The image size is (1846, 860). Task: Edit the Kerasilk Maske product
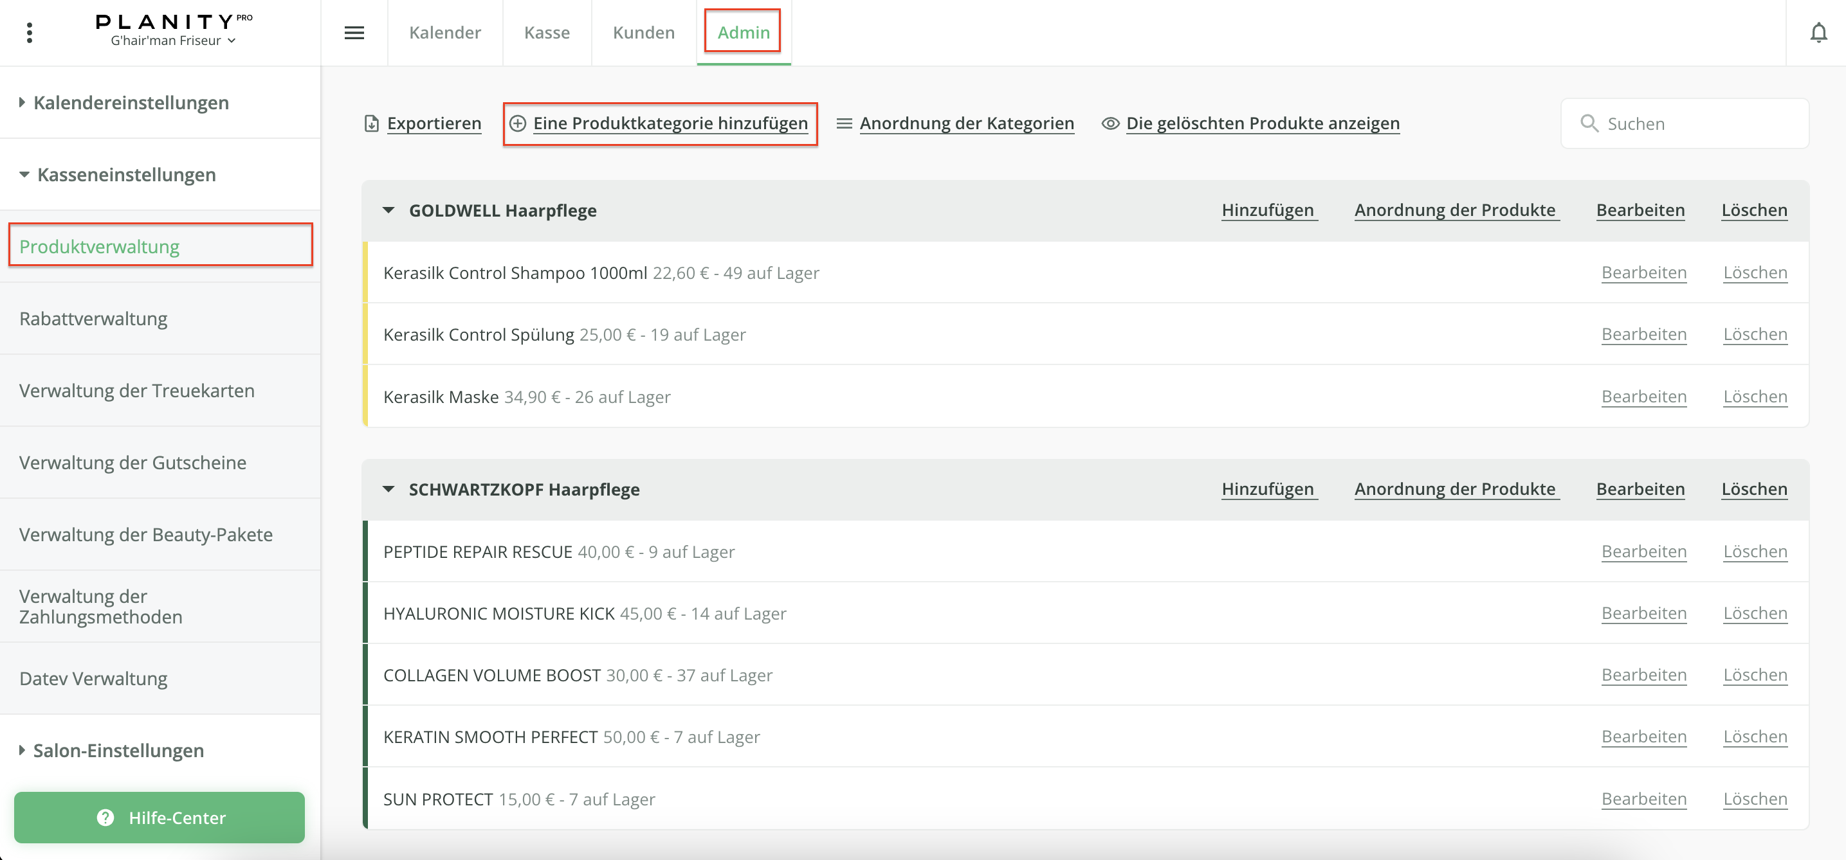point(1643,396)
